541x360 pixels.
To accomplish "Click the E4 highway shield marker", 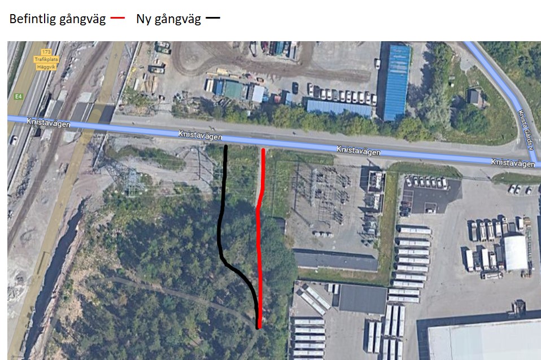I will (18, 96).
